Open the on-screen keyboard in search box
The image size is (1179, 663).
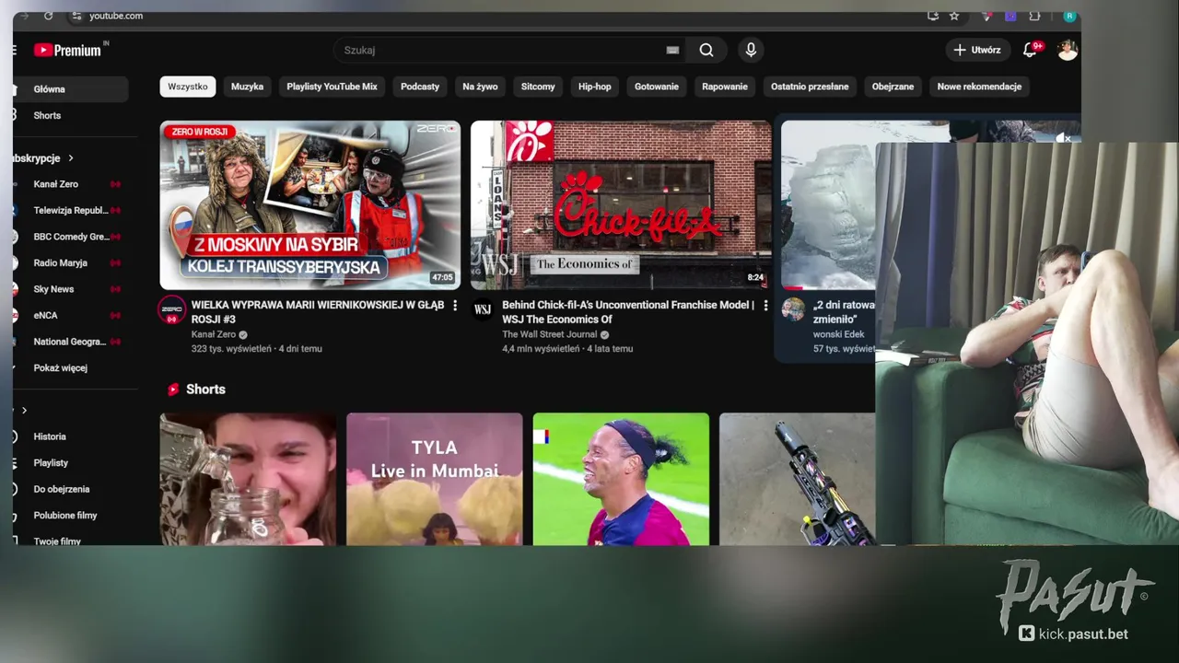[x=672, y=51]
